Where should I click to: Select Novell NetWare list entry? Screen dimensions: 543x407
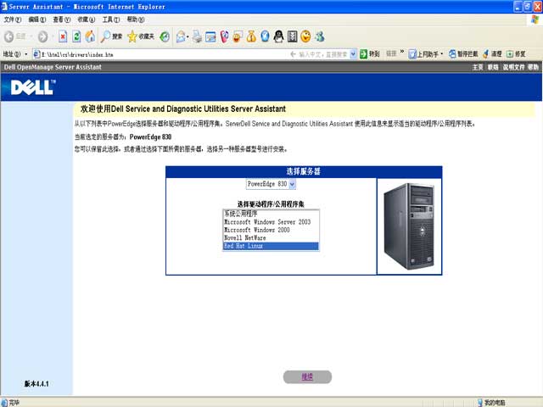(271, 238)
